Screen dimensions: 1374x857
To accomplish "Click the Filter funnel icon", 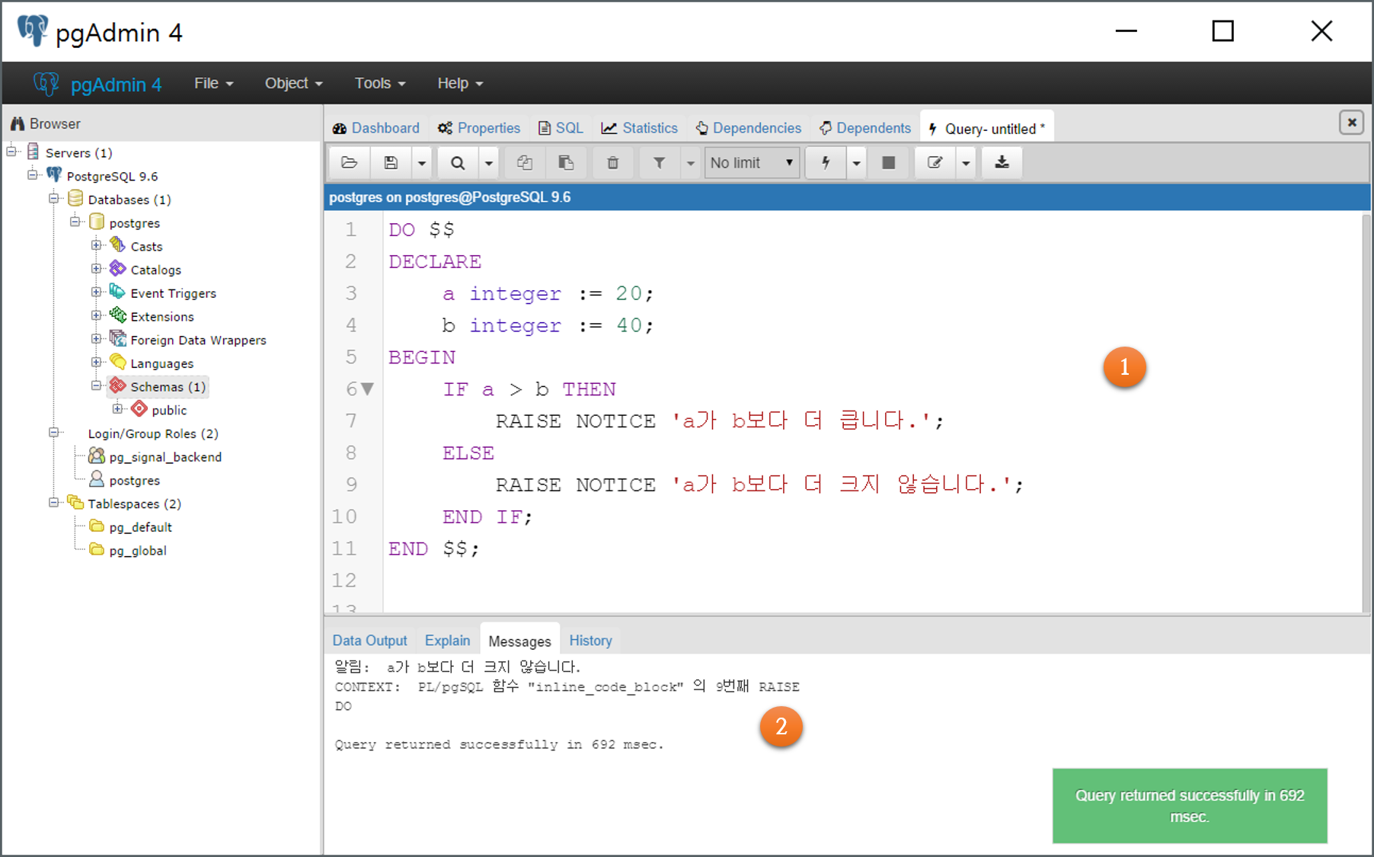I will (x=660, y=162).
